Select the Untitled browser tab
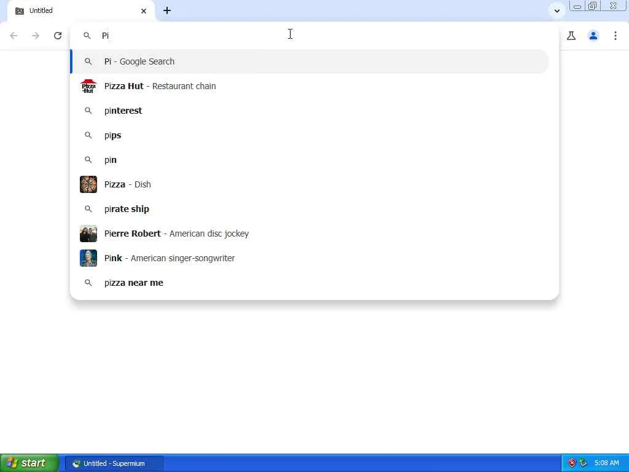This screenshot has height=472, width=629. pos(81,11)
